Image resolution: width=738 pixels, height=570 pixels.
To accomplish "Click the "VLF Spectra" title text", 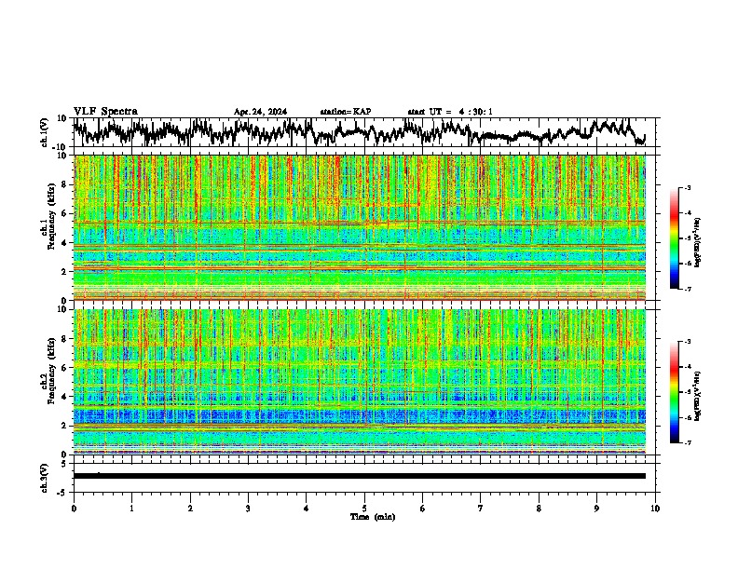I will coord(105,112).
